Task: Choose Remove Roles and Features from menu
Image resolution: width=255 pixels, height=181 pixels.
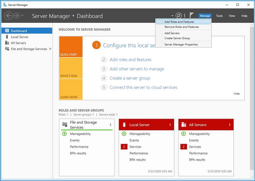Action: tap(181, 27)
